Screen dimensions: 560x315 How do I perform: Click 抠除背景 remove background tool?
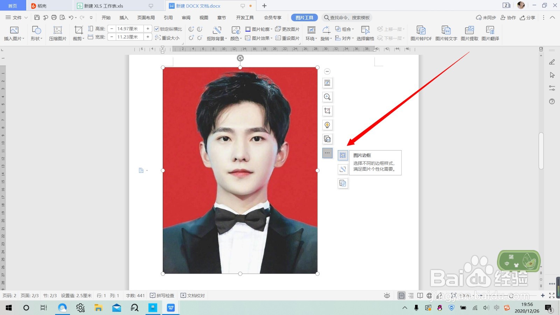pos(217,34)
